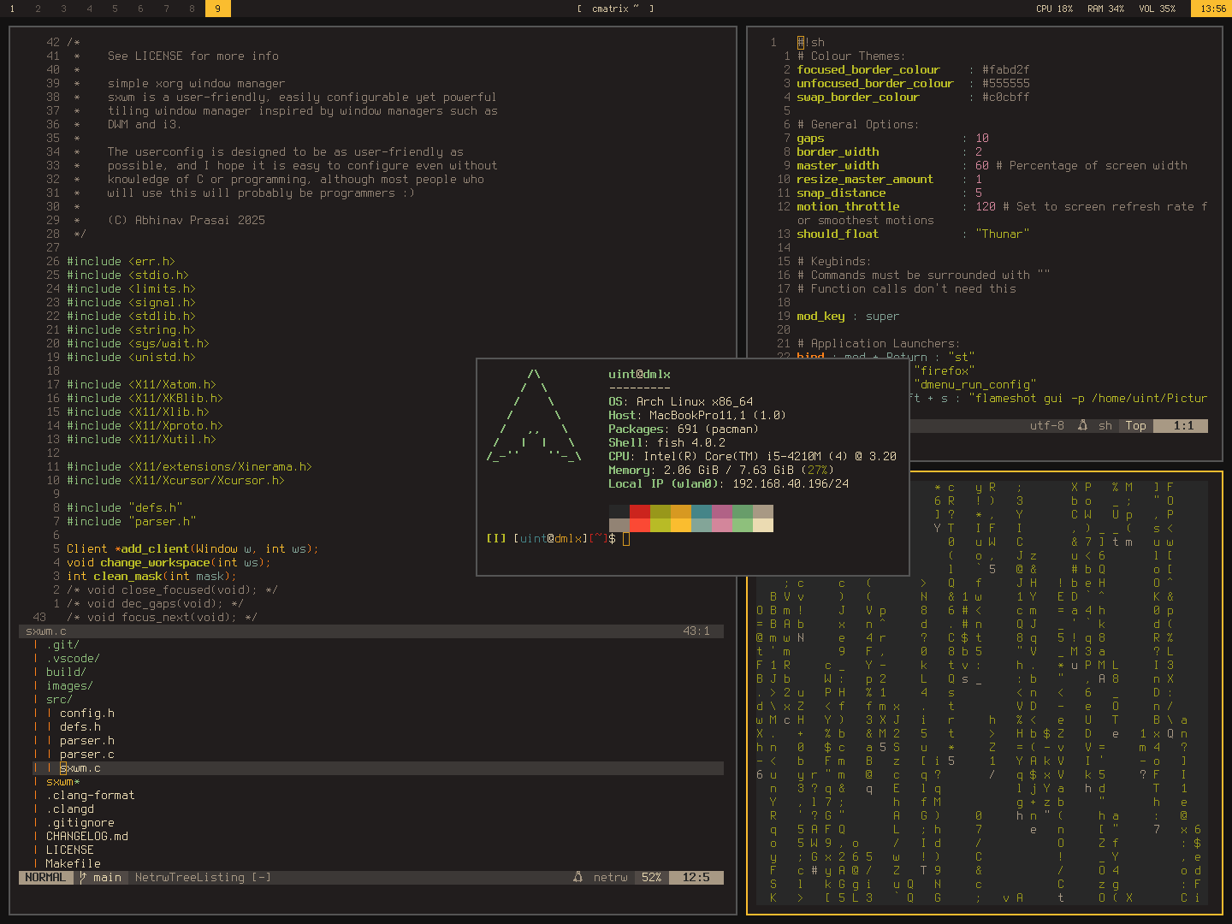
Task: Click the 13:56 clock in the top bar
Action: 1212,9
